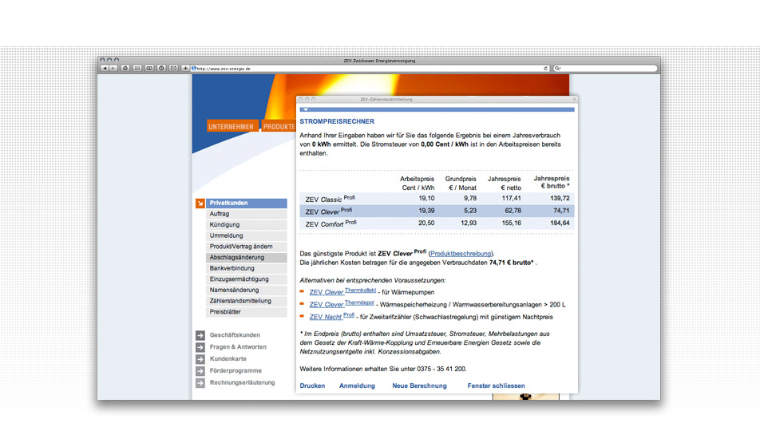Image resolution: width=760 pixels, height=423 pixels.
Task: Select the UNTERNEHMEN navigation tab
Action: [232, 127]
